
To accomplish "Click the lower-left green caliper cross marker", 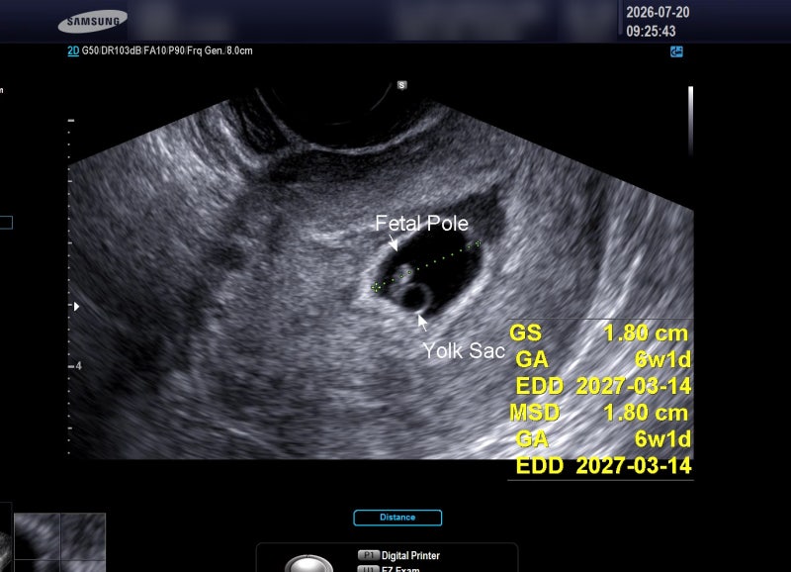I will 376,287.
